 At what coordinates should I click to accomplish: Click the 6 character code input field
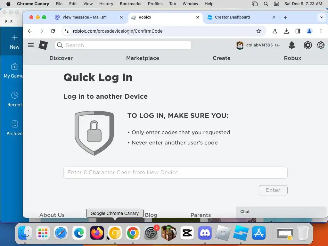(176, 173)
